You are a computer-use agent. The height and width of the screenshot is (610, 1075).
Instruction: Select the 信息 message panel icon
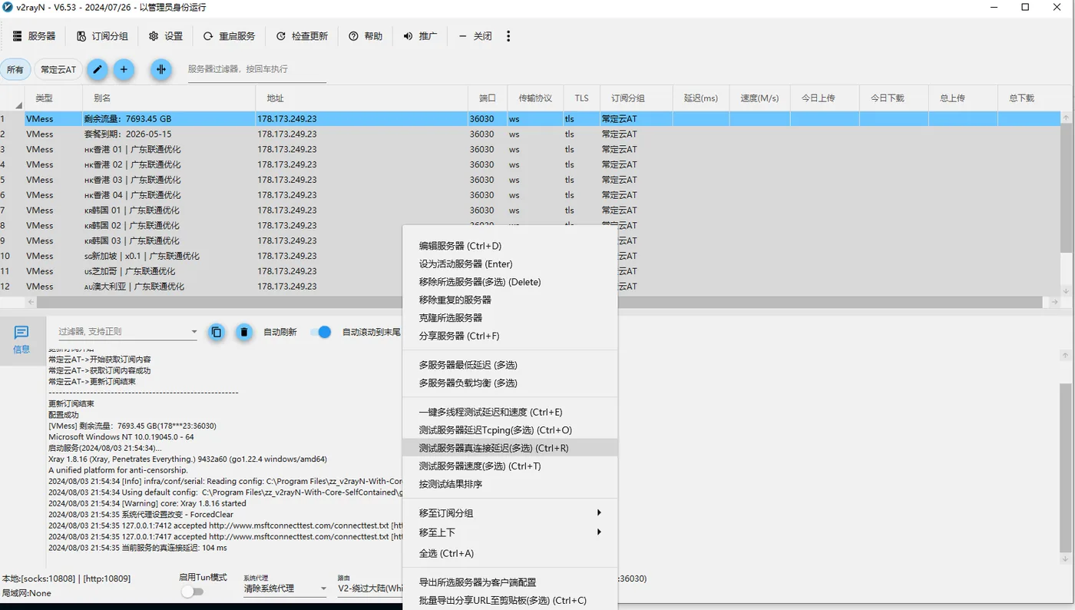click(x=21, y=340)
